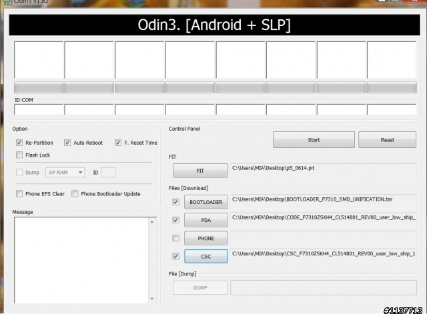Check the PHONE file checkbox

[176, 238]
